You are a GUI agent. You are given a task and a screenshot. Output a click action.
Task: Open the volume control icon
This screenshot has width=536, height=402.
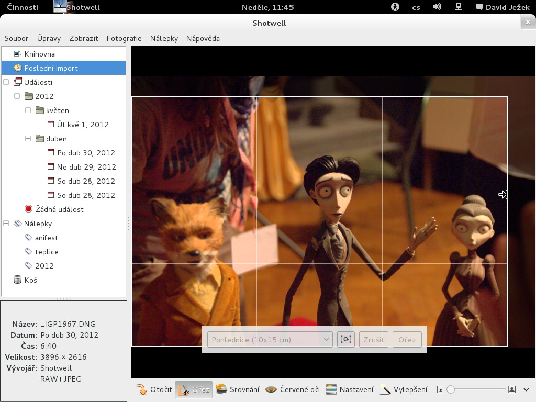click(x=437, y=7)
